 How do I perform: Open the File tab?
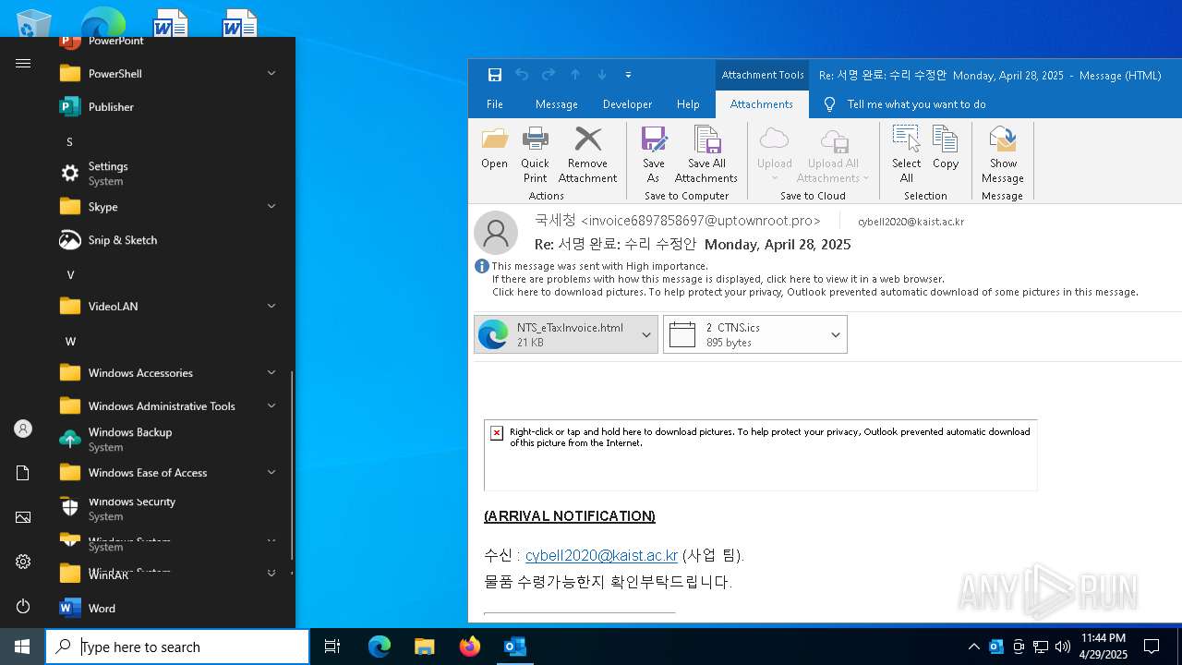[495, 104]
